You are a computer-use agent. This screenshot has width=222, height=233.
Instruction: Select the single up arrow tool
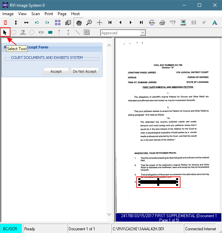coord(59,32)
